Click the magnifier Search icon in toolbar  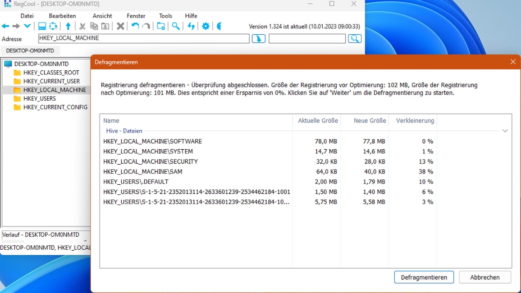click(176, 26)
